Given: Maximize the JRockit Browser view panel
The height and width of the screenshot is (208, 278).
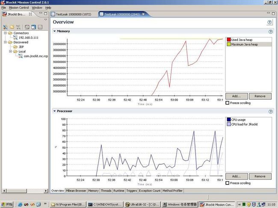Looking at the screenshot, I should (46, 14).
